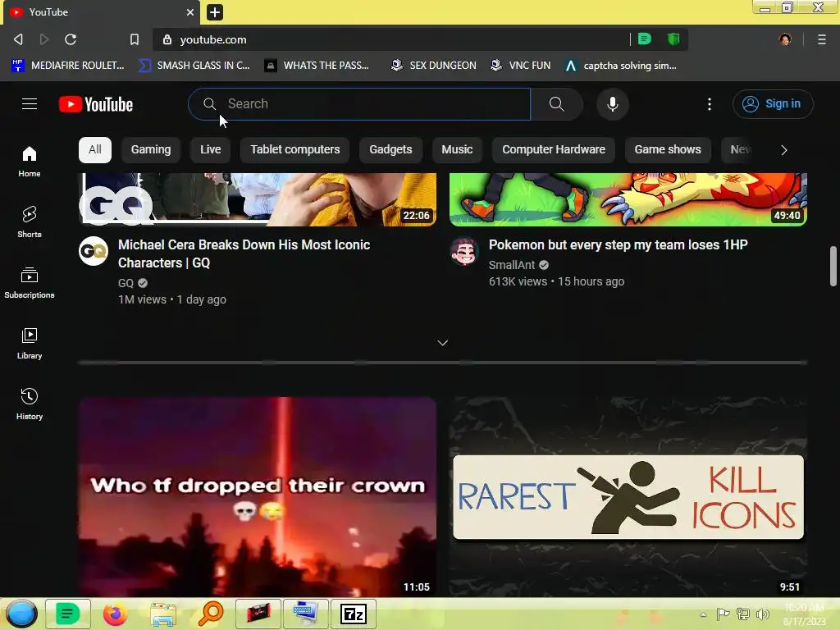Click the YouTube logo
Image resolution: width=840 pixels, height=630 pixels.
[x=96, y=104]
